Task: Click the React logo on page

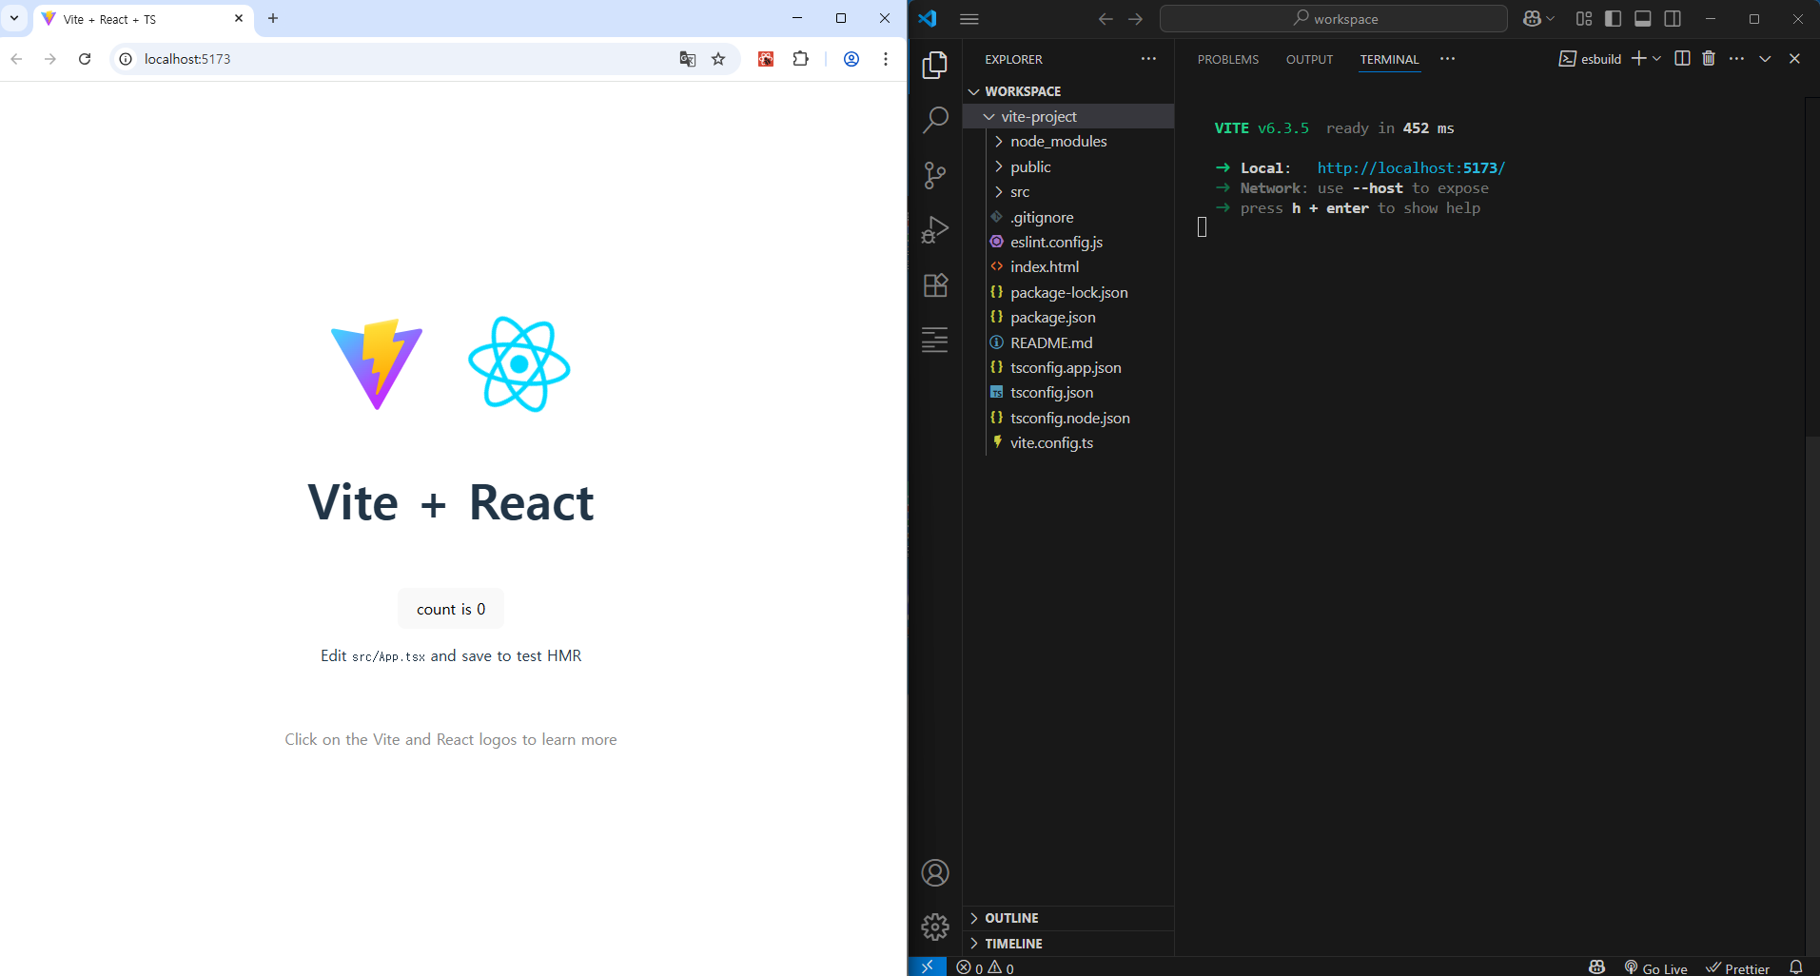Action: pos(519,364)
